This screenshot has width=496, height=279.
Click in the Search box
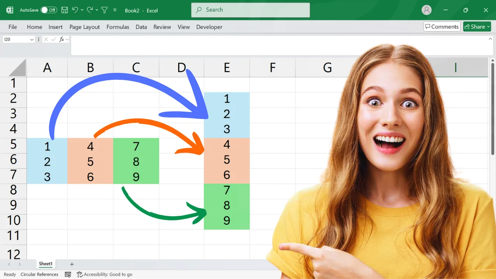click(250, 10)
